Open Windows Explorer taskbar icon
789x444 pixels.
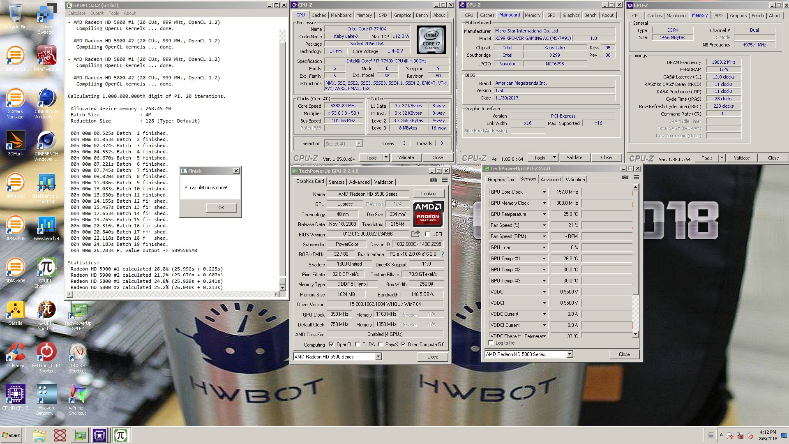click(39, 435)
